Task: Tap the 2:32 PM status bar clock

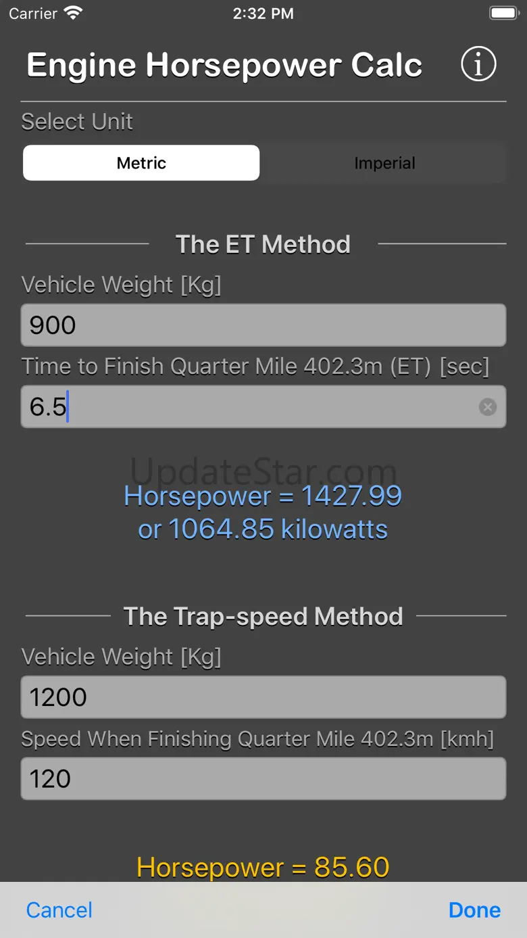Action: (263, 14)
